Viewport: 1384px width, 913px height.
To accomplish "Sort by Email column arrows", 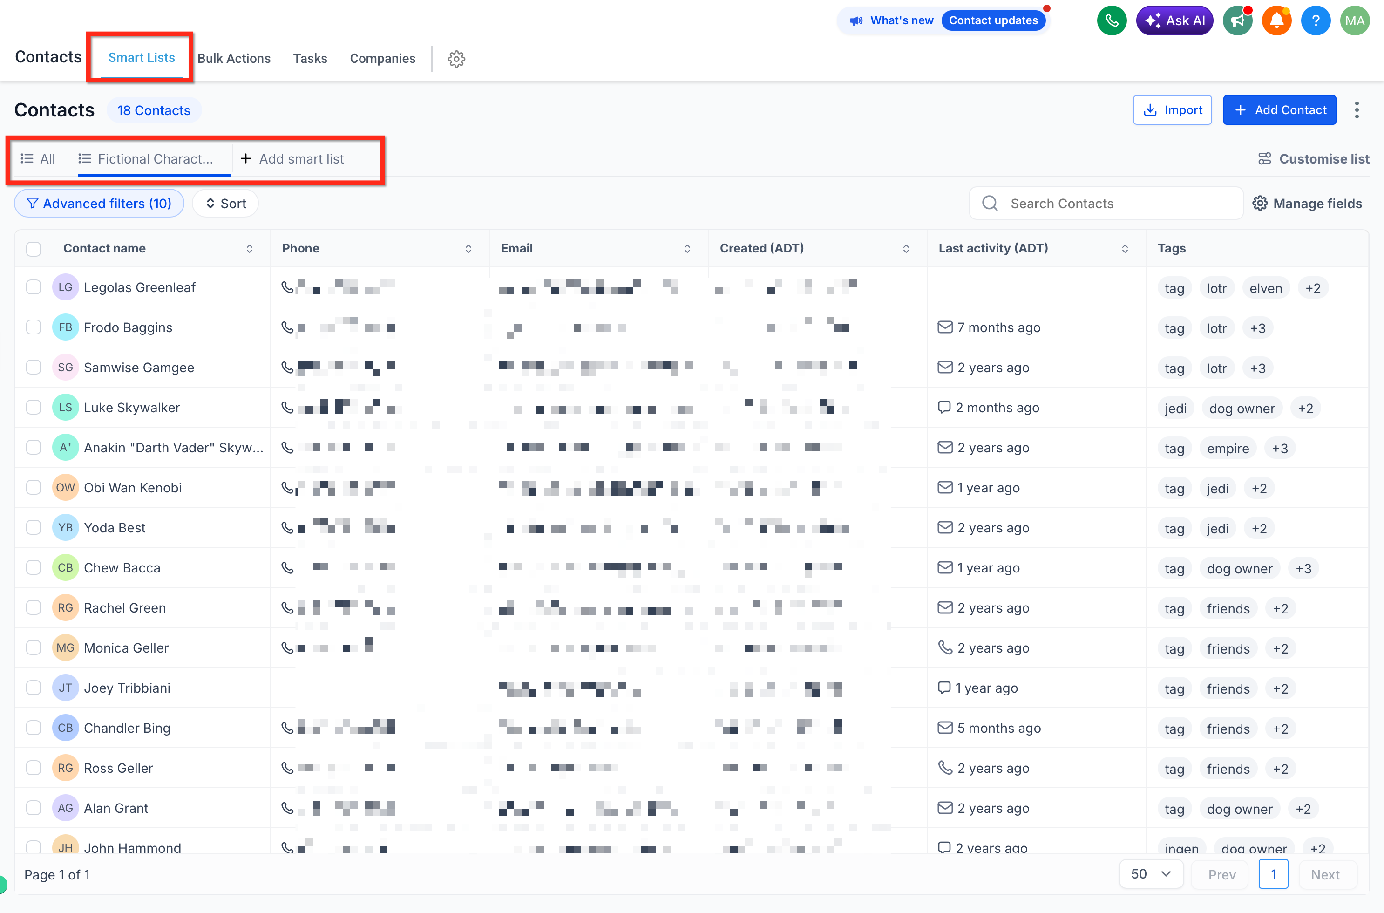I will [687, 249].
